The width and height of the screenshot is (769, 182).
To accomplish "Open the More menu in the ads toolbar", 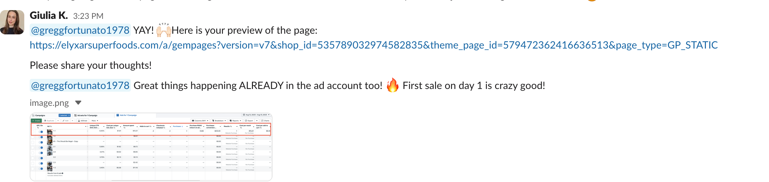I will tap(95, 121).
